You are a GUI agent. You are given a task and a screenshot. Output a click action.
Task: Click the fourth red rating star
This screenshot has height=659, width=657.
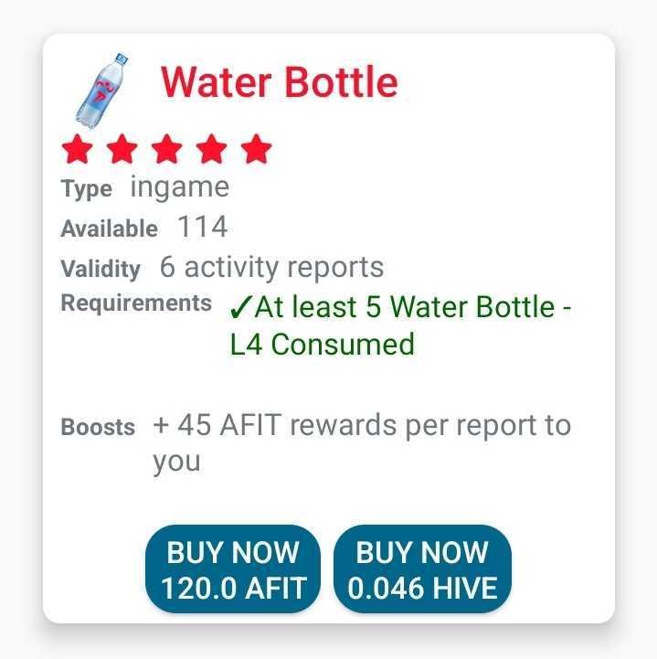(214, 148)
